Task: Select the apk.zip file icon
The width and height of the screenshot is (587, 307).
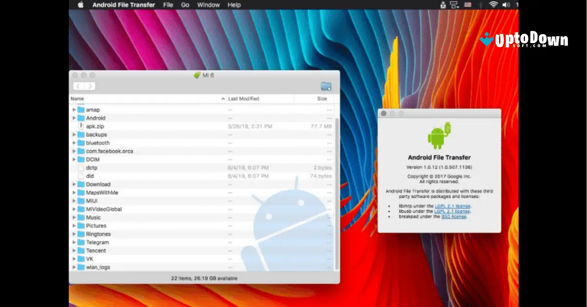Action: pos(81,126)
